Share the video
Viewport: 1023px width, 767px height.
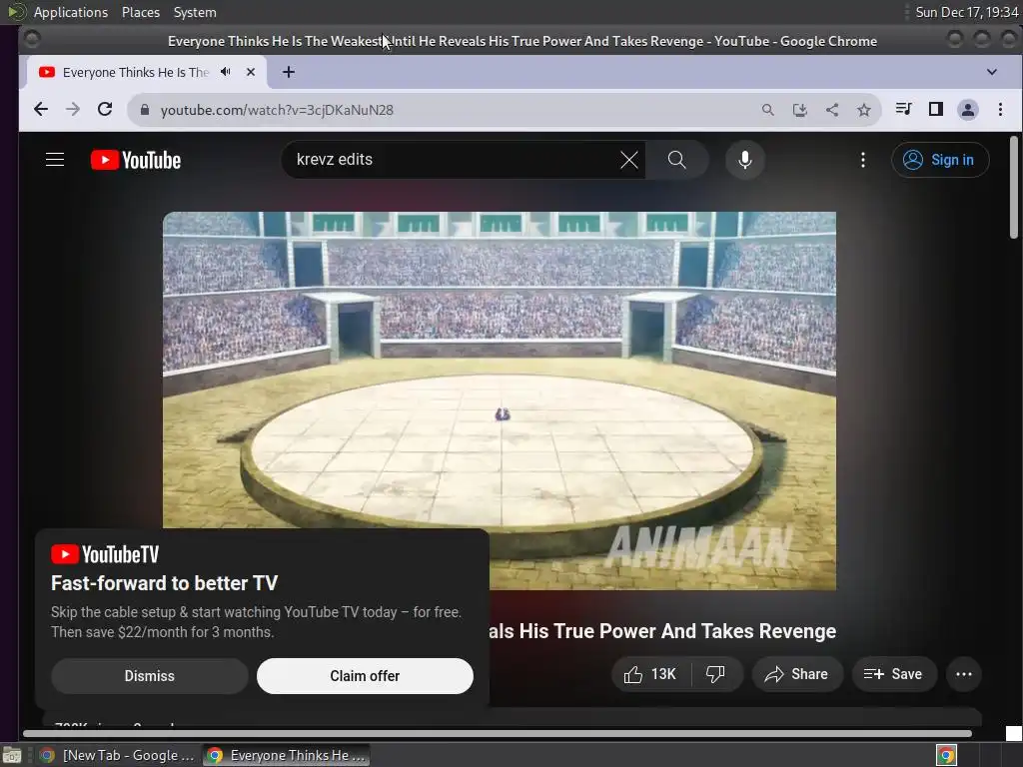[x=797, y=674]
